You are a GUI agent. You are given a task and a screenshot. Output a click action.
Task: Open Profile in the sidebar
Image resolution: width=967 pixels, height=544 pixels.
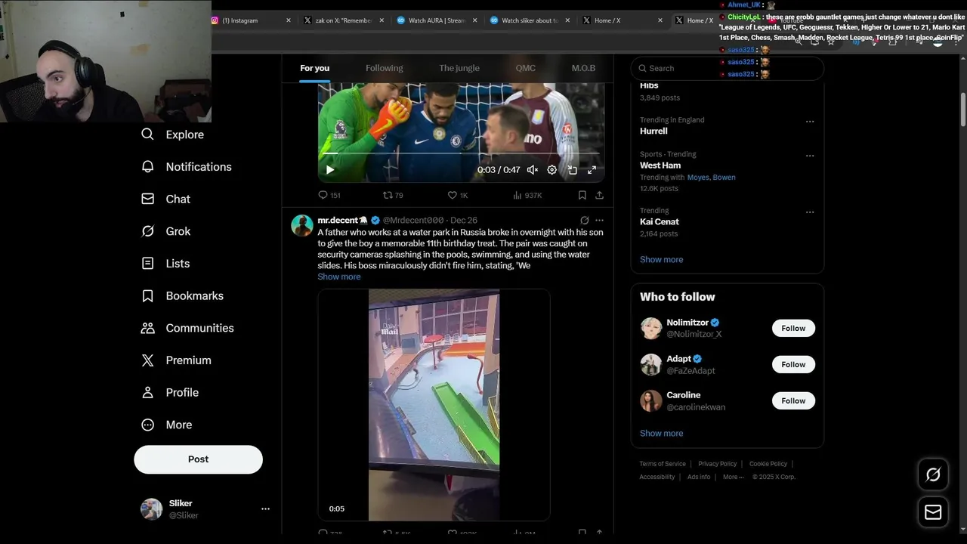click(170, 393)
